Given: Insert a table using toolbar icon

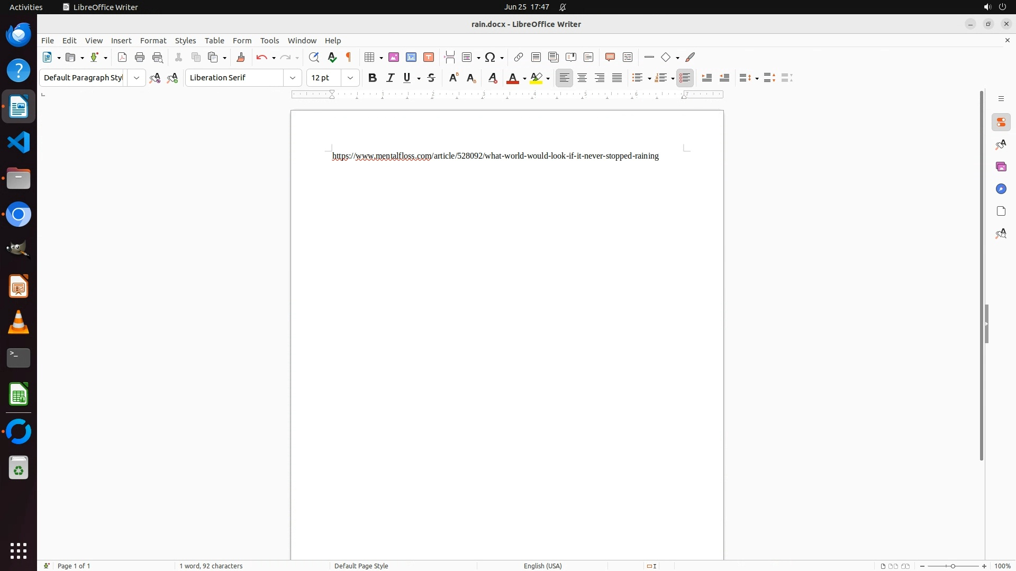Looking at the screenshot, I should [370, 58].
